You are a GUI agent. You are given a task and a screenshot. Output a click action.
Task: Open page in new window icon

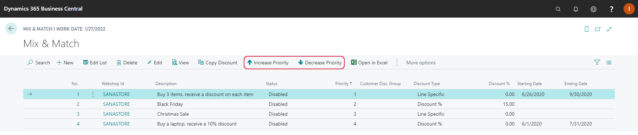coord(598,29)
